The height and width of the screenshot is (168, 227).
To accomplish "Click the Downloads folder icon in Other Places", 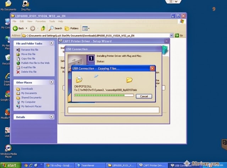I will [18, 89].
